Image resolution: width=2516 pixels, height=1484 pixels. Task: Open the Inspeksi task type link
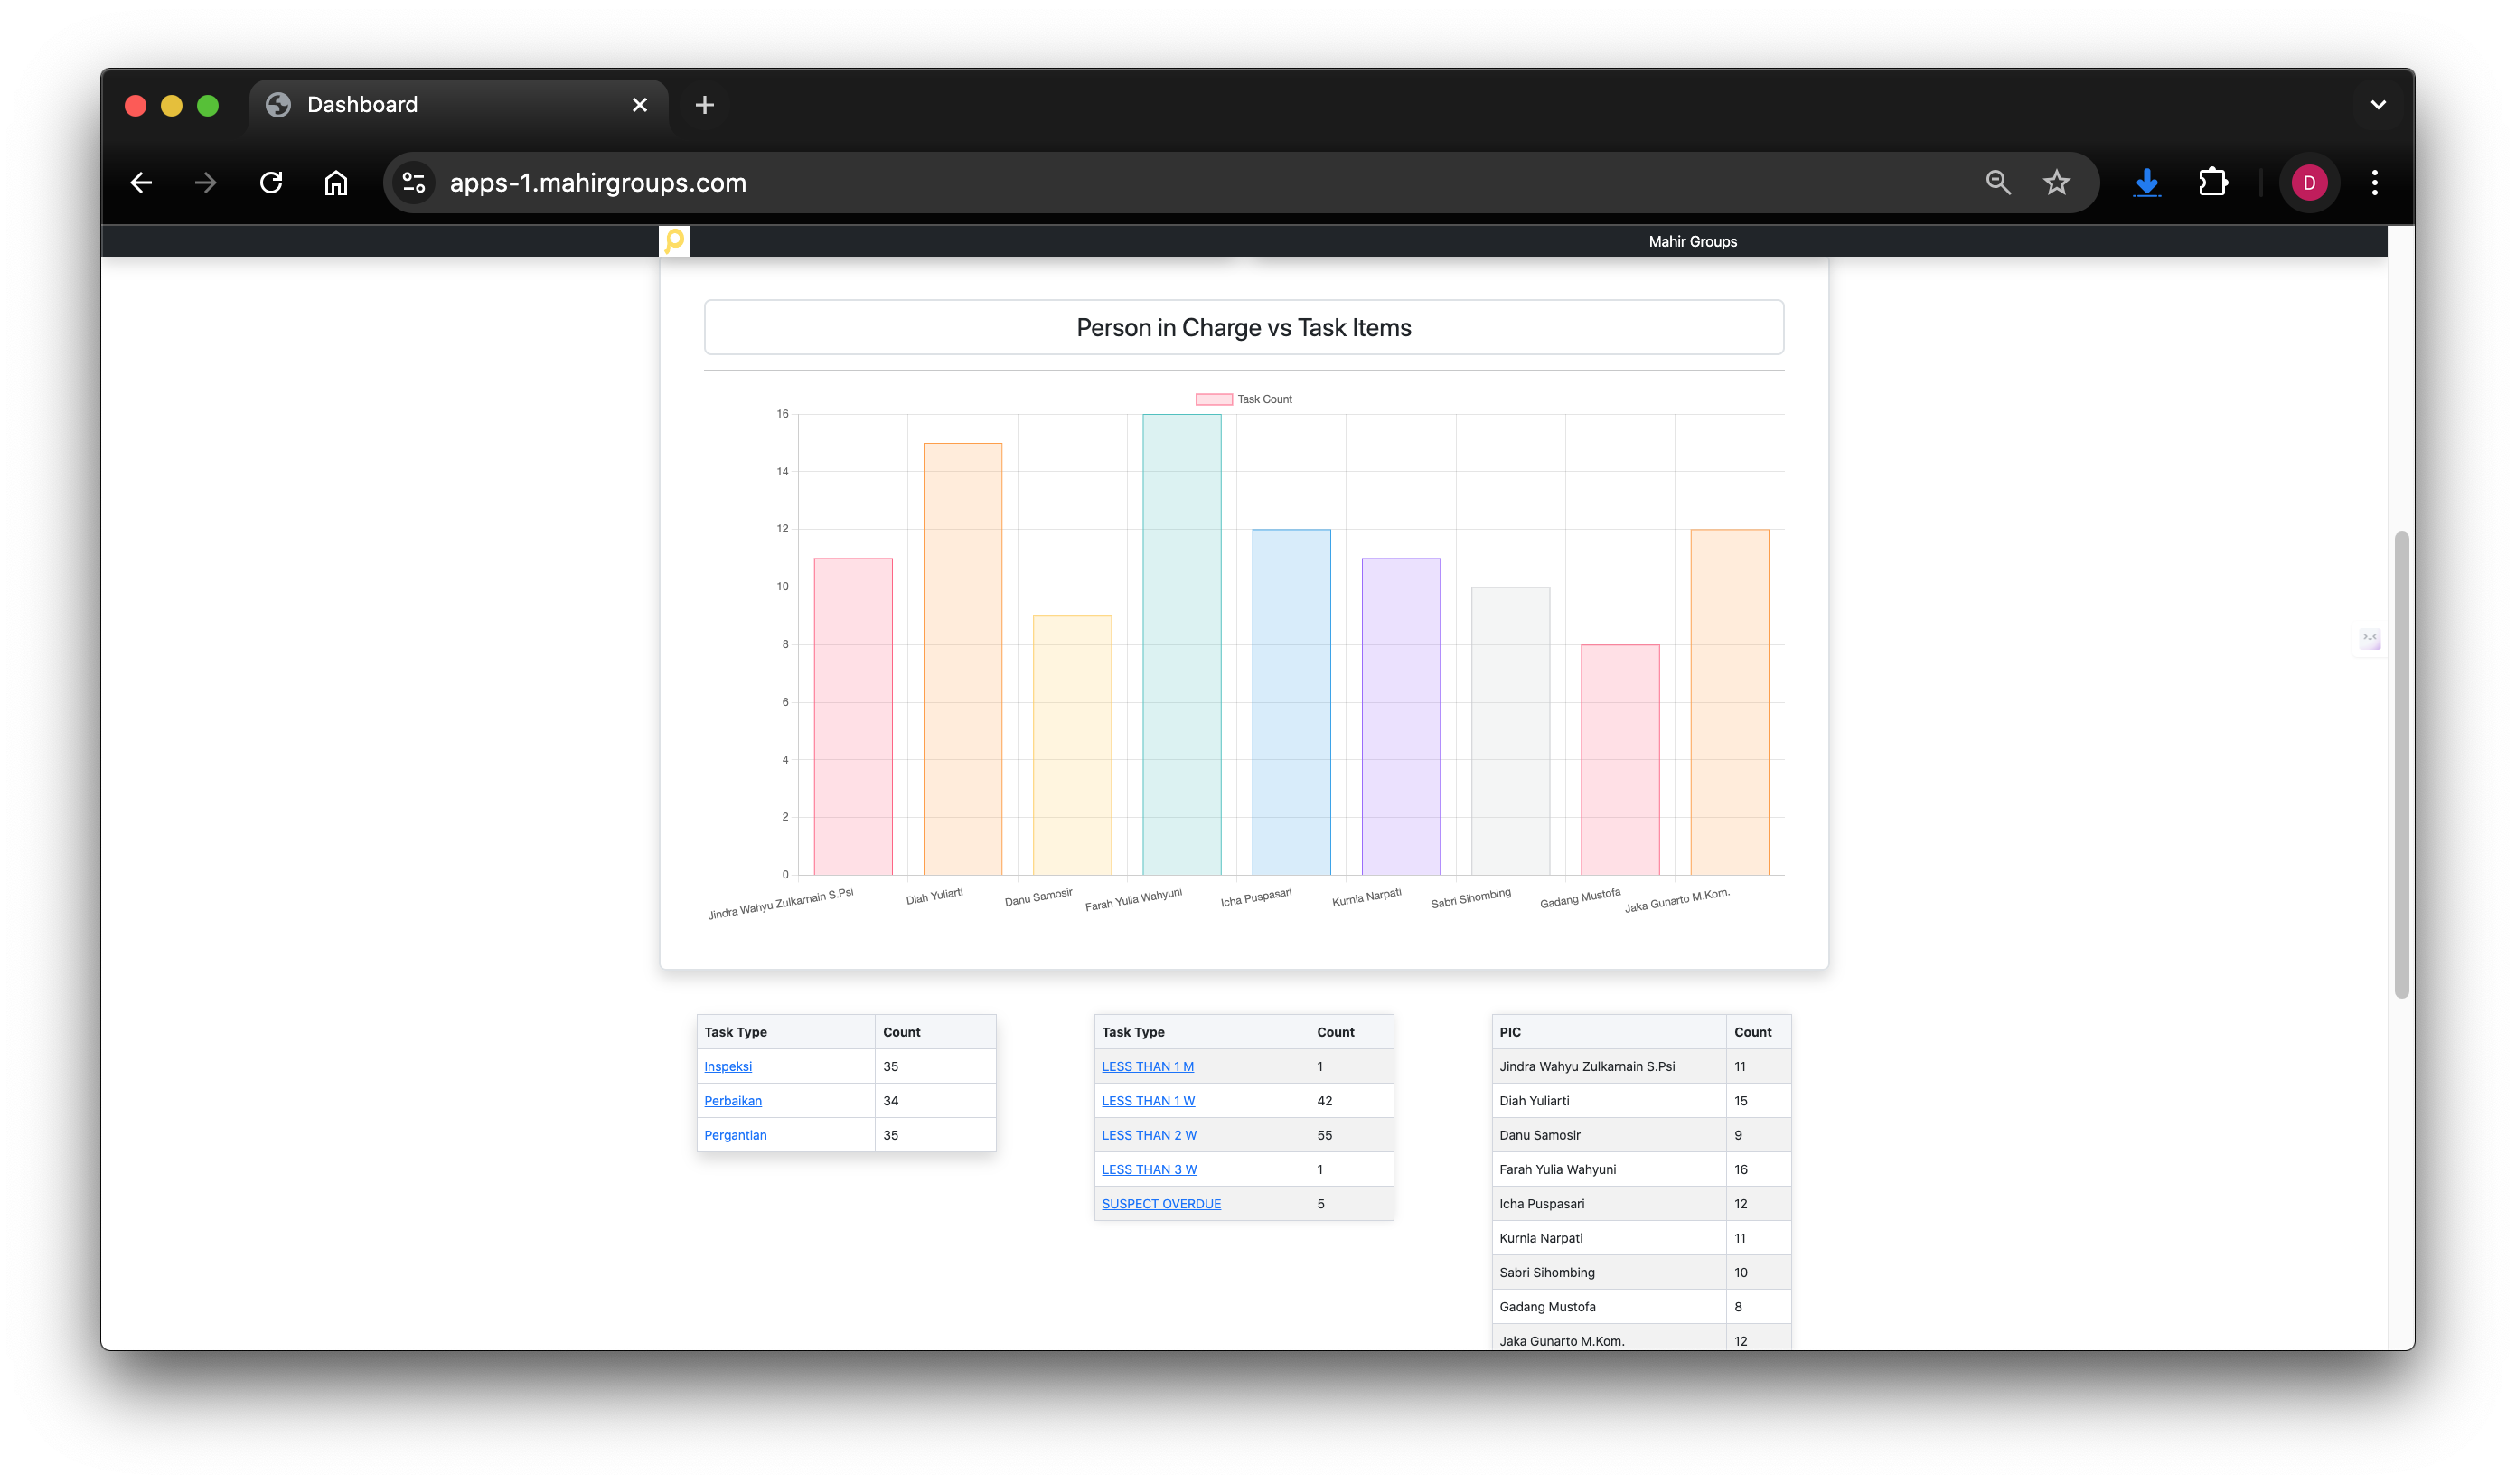coord(727,1067)
